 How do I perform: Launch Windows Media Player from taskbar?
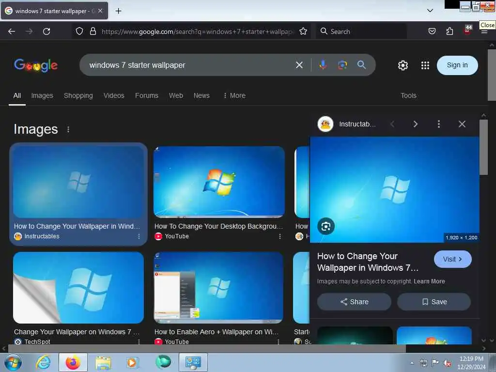tap(132, 362)
